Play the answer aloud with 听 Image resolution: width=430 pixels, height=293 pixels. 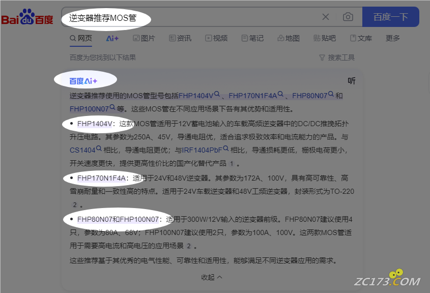(x=351, y=81)
